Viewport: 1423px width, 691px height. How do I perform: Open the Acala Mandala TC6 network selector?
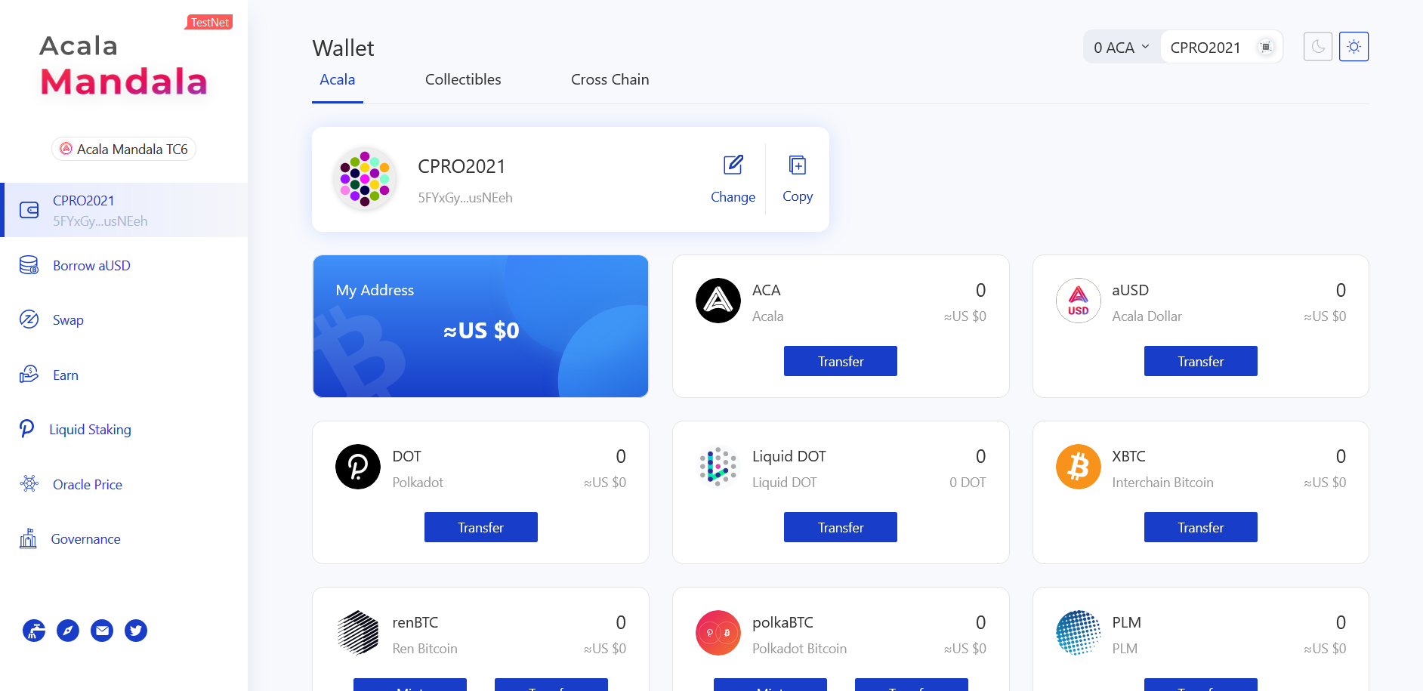[x=124, y=150]
